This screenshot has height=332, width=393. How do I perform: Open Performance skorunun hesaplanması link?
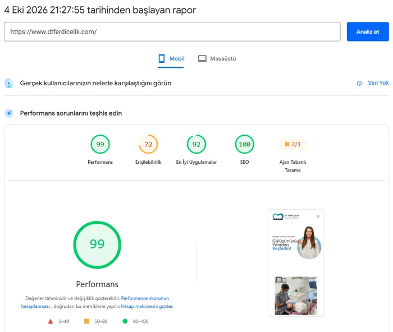(145, 298)
